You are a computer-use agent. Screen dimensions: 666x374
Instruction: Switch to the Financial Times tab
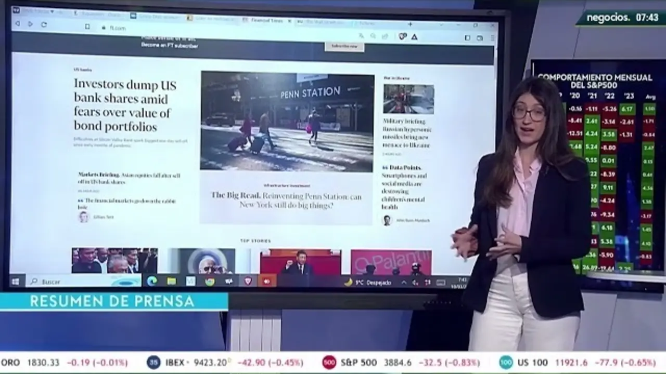[266, 21]
